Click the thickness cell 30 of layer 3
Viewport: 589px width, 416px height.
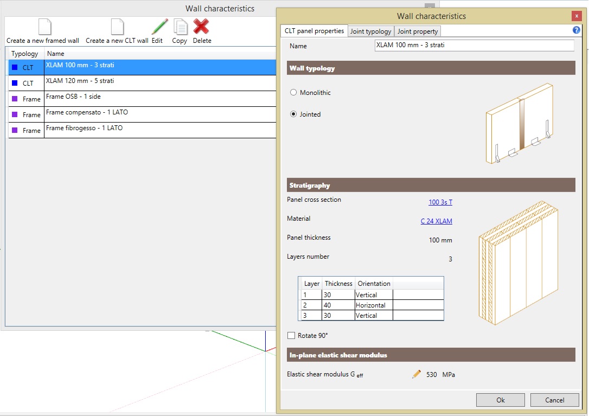click(x=338, y=315)
